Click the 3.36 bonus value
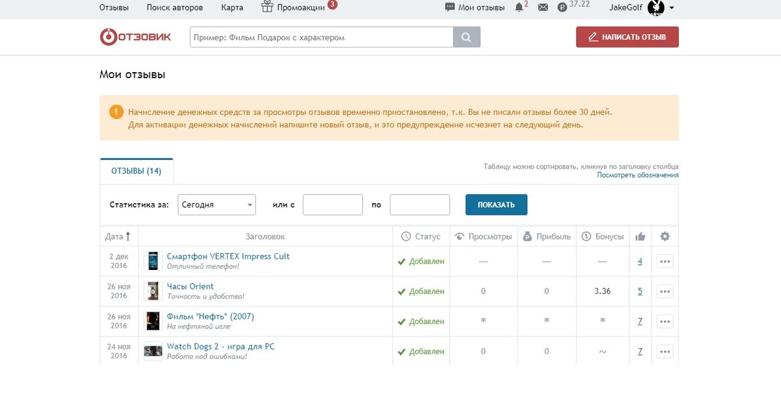 603,291
